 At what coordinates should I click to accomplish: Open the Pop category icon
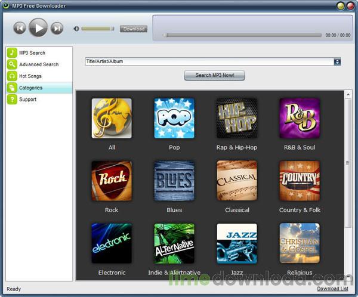174,118
